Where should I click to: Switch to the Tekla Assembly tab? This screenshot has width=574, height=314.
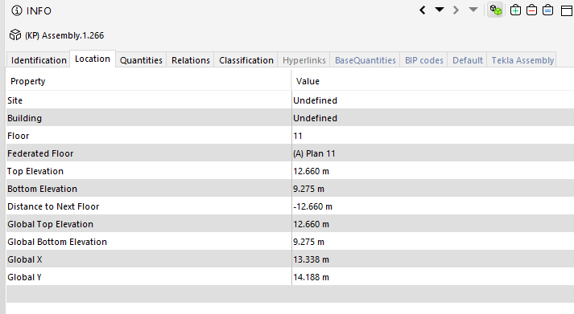click(522, 60)
